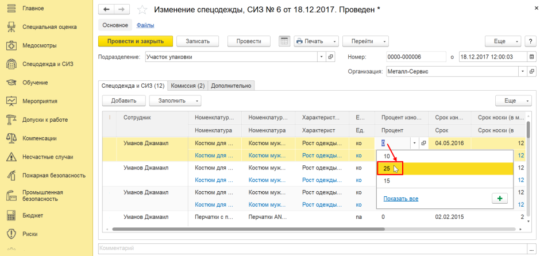Click the Номер input field
Image resolution: width=540 pixels, height=256 pixels.
(416, 57)
